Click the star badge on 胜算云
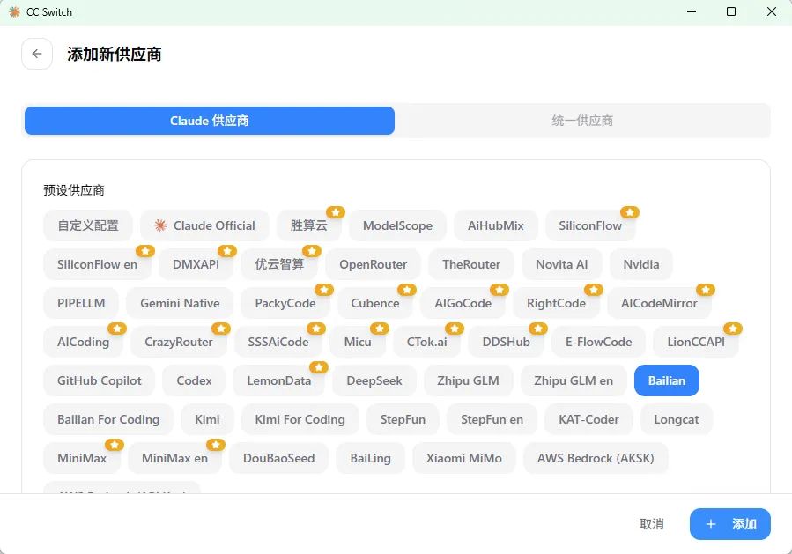 point(336,212)
